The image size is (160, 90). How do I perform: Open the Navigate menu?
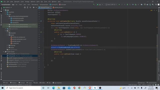tap(17, 1)
